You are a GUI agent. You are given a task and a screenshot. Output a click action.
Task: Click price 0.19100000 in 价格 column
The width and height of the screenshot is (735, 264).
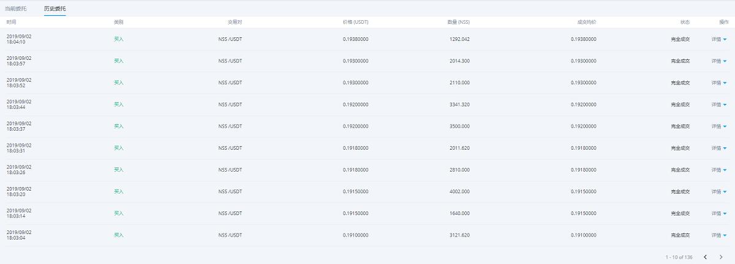[x=356, y=235]
